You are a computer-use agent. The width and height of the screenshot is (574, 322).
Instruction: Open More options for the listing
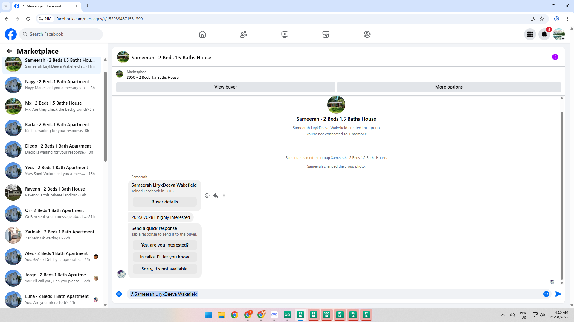[449, 87]
